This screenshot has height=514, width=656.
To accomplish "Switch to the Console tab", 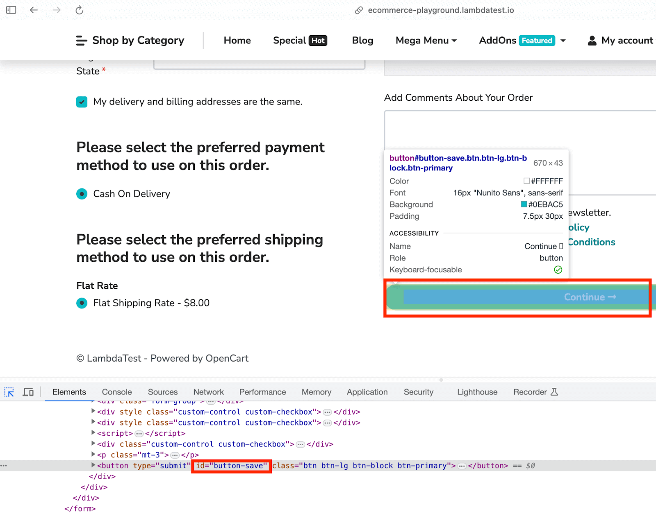I will (x=116, y=392).
